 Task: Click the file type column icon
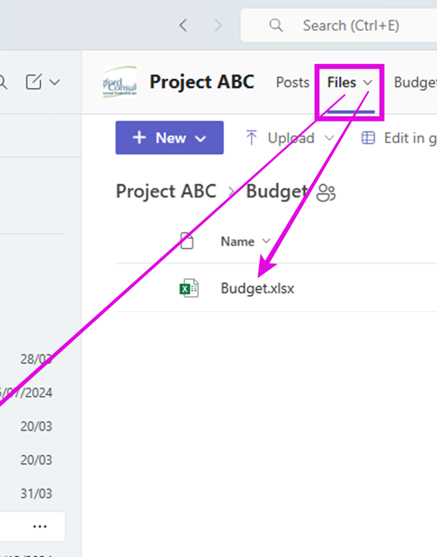pos(187,241)
